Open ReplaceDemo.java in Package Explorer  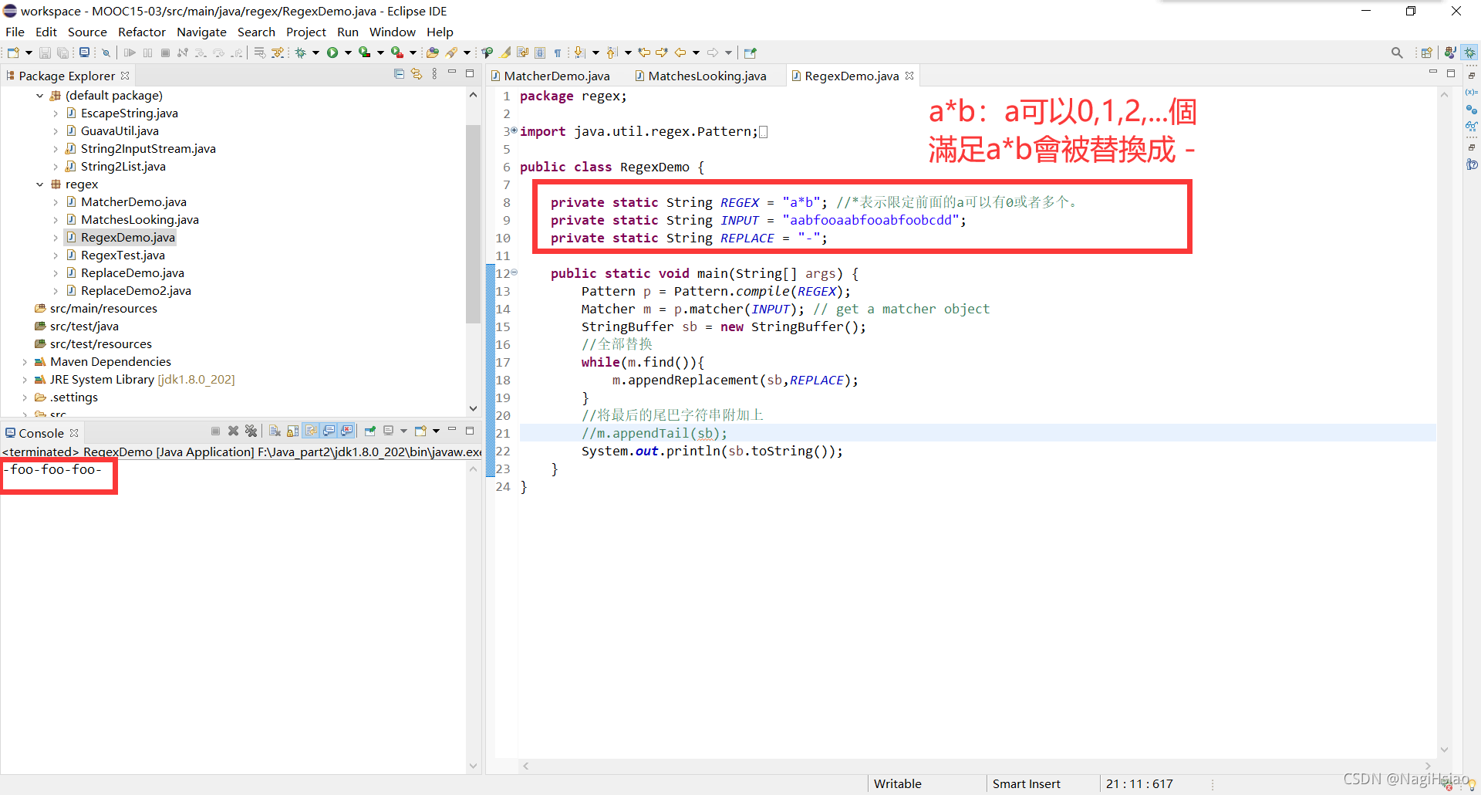(x=132, y=273)
